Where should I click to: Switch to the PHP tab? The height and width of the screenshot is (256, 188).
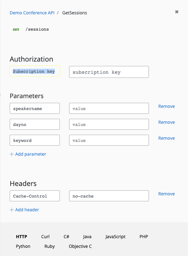point(144,237)
